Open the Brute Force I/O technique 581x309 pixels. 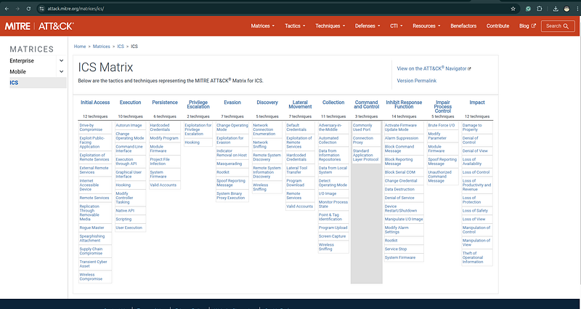point(442,125)
